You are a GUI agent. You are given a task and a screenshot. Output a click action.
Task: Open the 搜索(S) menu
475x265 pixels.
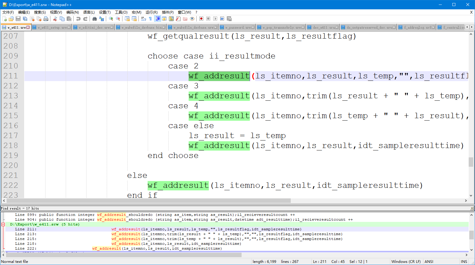(x=40, y=12)
